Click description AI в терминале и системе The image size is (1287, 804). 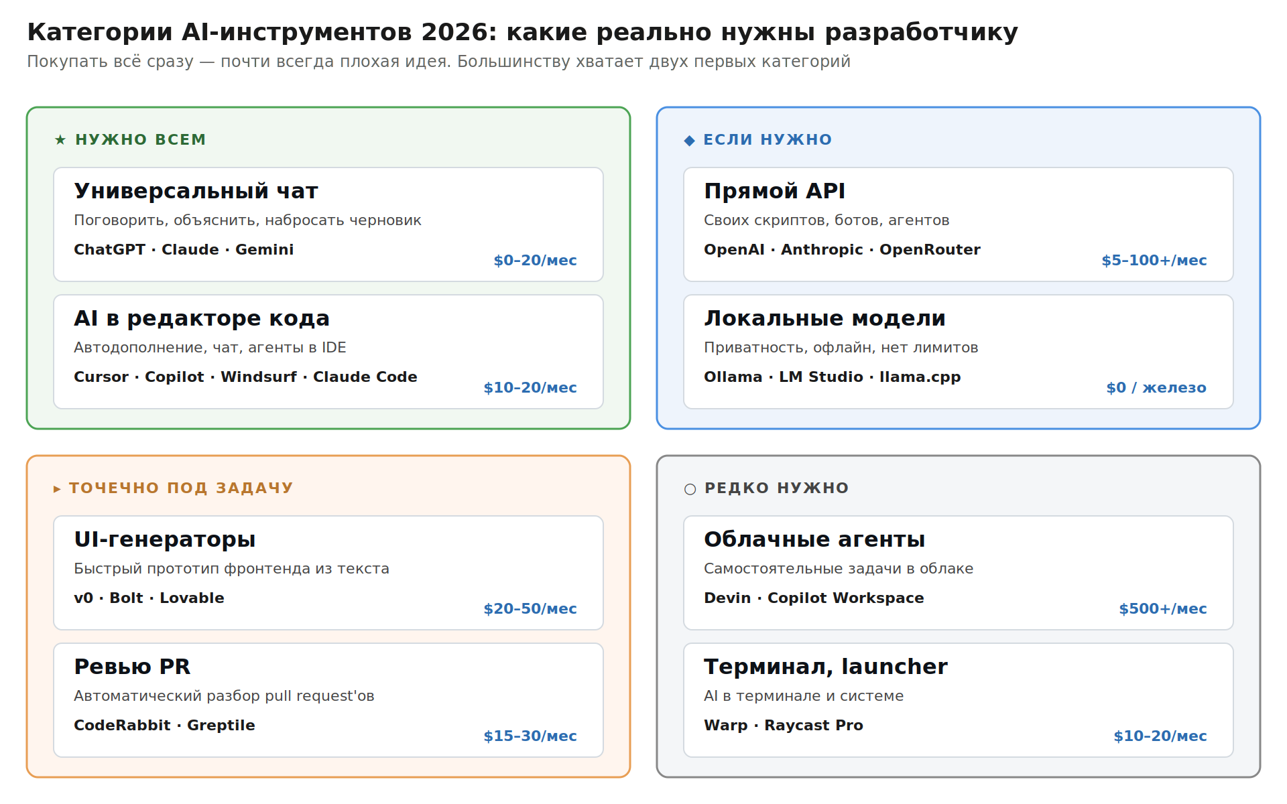tap(804, 695)
